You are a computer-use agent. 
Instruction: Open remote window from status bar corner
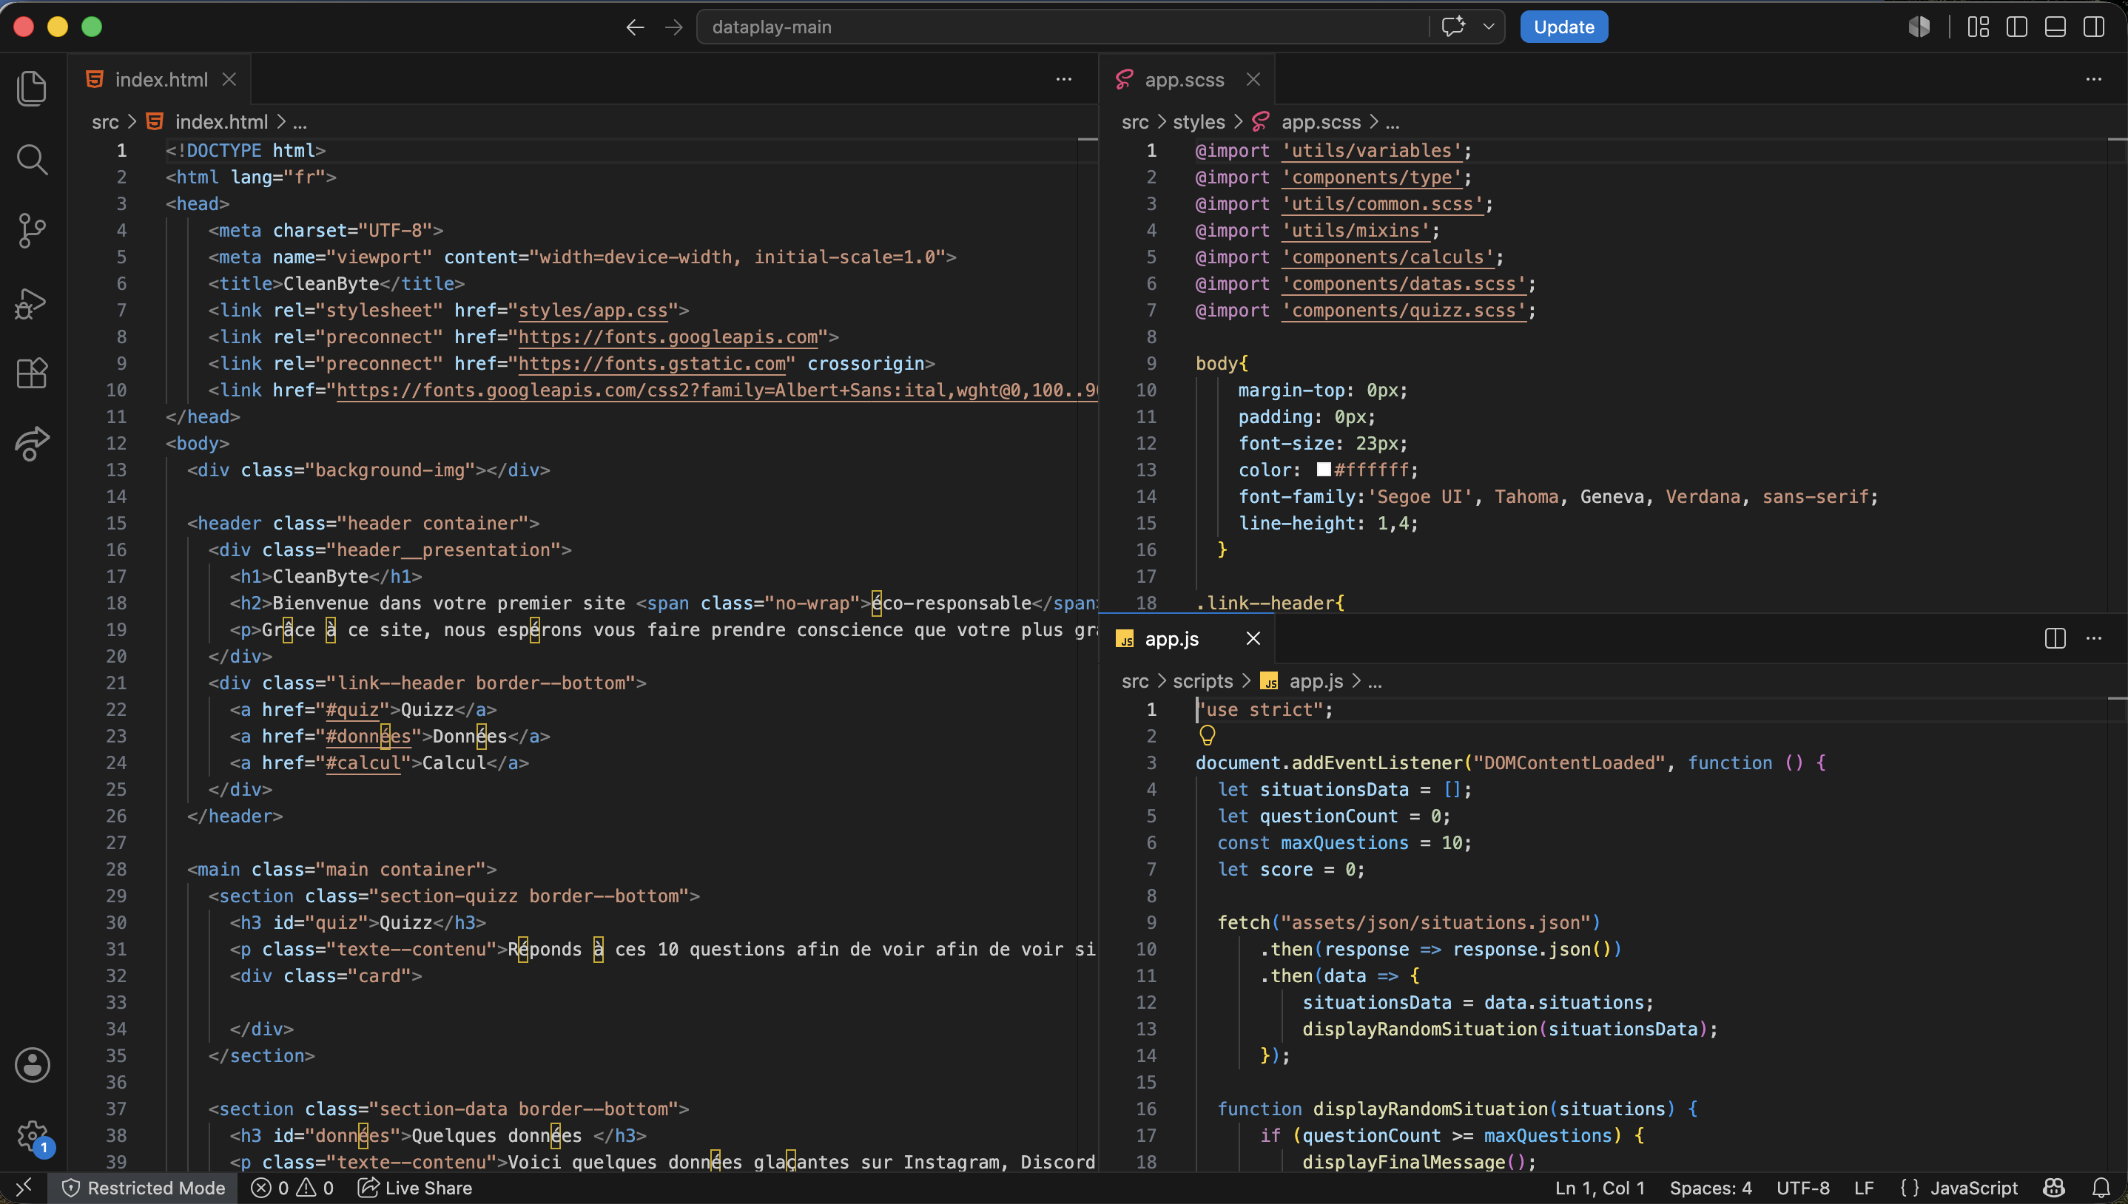23,1188
